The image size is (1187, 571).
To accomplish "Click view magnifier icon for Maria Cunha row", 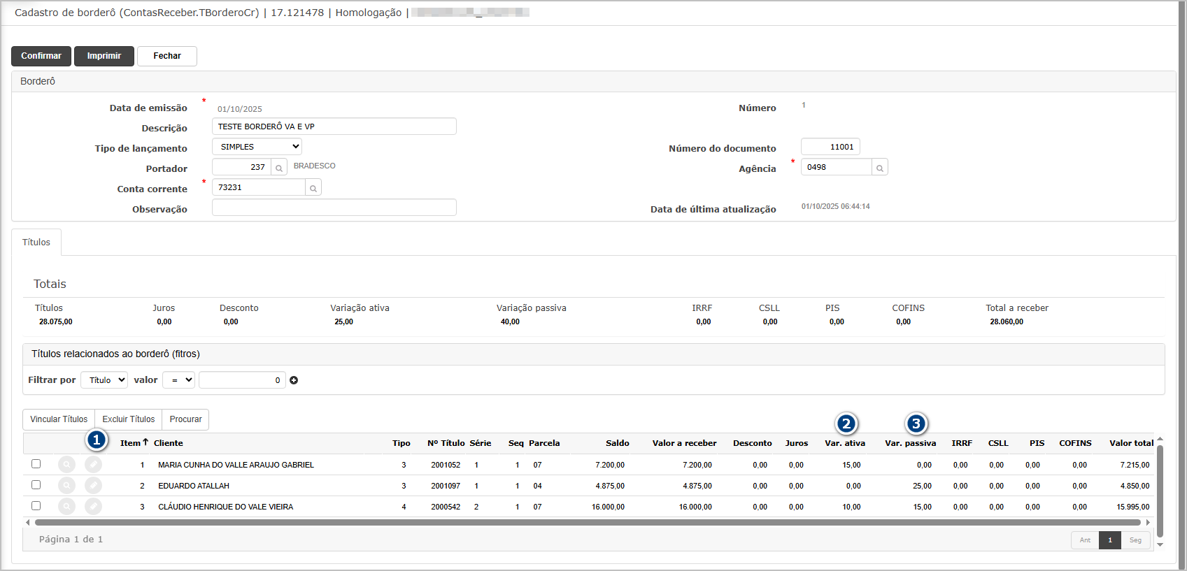I will pos(66,465).
